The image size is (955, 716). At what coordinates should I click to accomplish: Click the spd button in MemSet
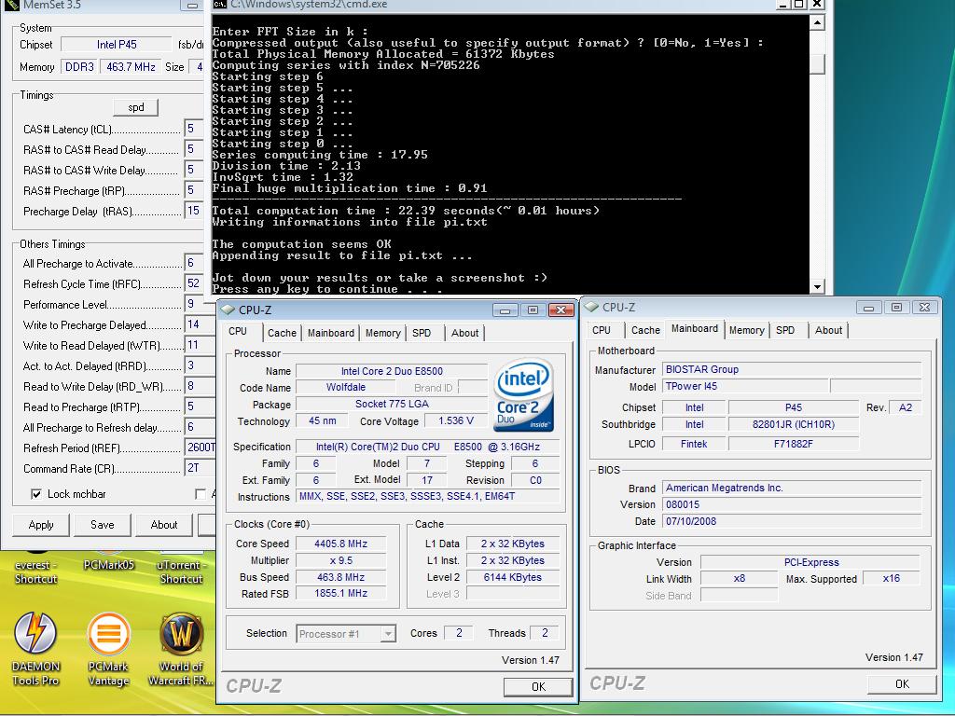[x=136, y=107]
